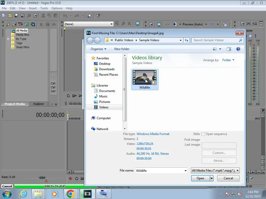Select Pictures under Libraries
This screenshot has width=266, height=199.
(x=104, y=102)
